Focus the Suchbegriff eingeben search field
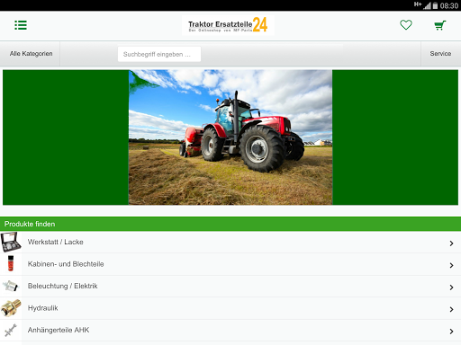The image size is (461, 345). click(x=159, y=54)
